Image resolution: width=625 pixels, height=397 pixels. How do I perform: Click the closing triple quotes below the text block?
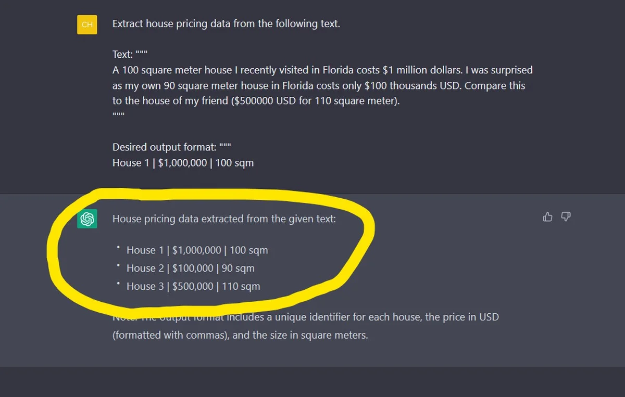click(x=118, y=114)
